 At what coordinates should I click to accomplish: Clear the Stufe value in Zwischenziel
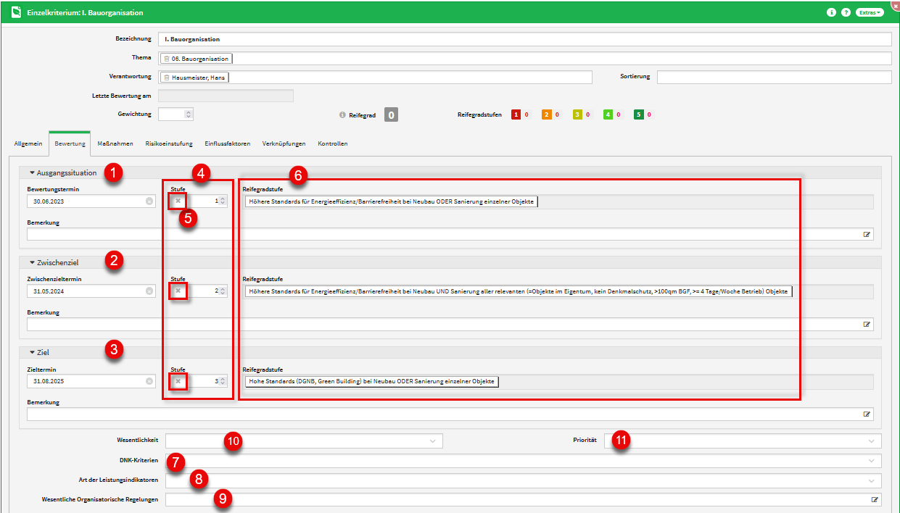178,291
